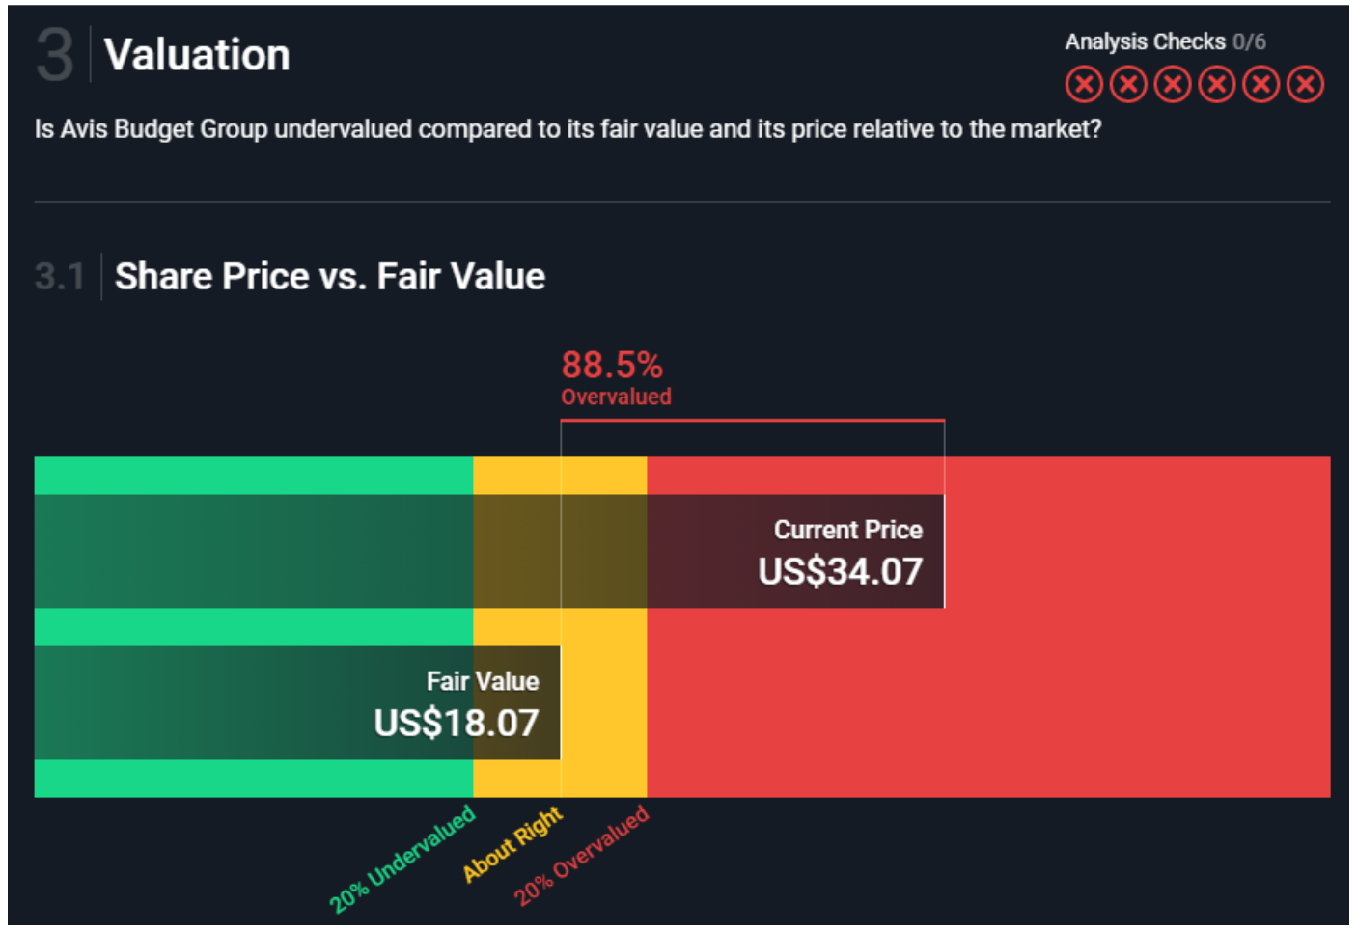Select the Valuation section heading
This screenshot has height=932, width=1357.
tap(197, 55)
